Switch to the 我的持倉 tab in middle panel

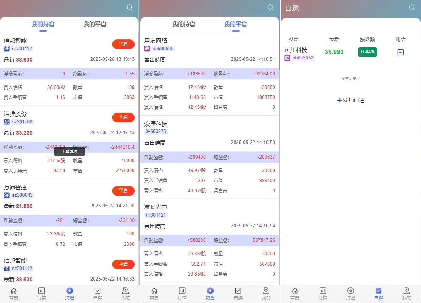[184, 24]
